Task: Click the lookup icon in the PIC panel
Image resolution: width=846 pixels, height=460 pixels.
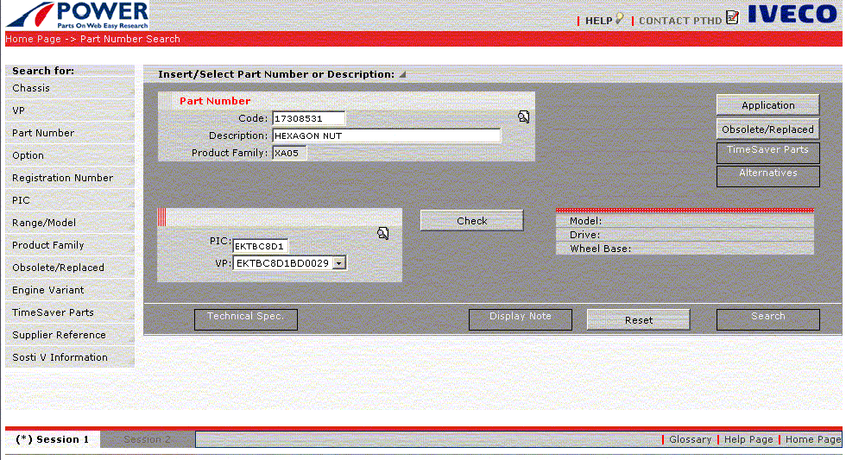Action: [x=383, y=233]
